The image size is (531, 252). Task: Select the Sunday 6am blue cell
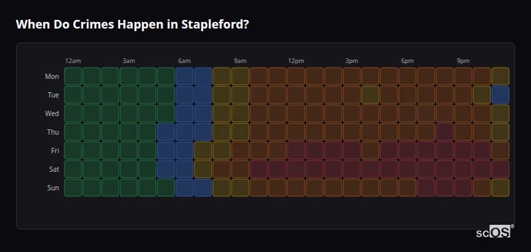click(x=185, y=188)
